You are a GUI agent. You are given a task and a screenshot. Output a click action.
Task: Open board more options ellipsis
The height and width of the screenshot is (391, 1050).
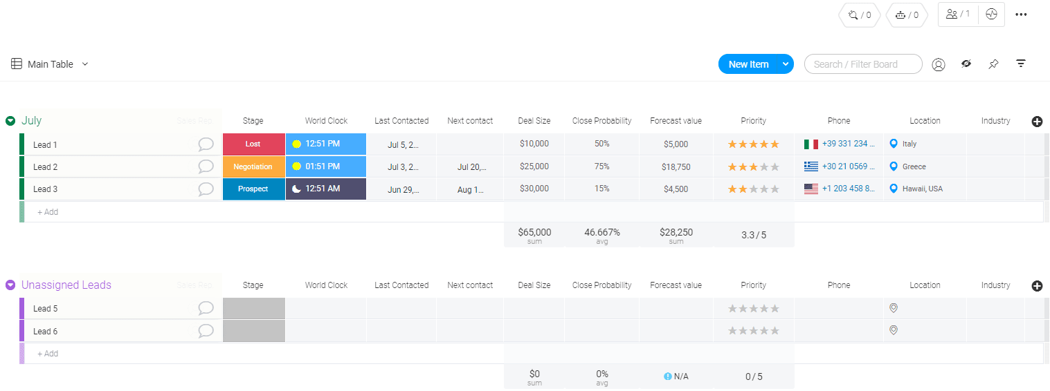[1021, 15]
